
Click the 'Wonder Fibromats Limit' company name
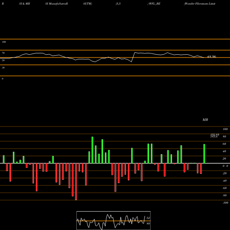click(x=200, y=4)
